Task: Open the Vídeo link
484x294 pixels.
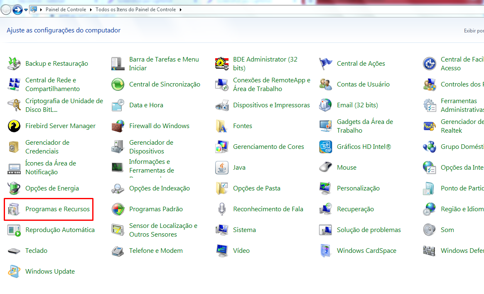Action: (241, 251)
